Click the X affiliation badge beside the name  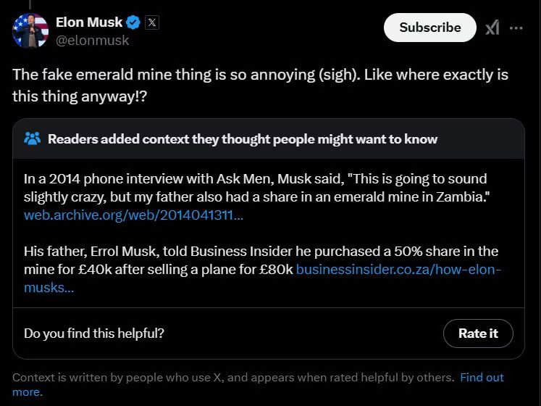[x=152, y=22]
